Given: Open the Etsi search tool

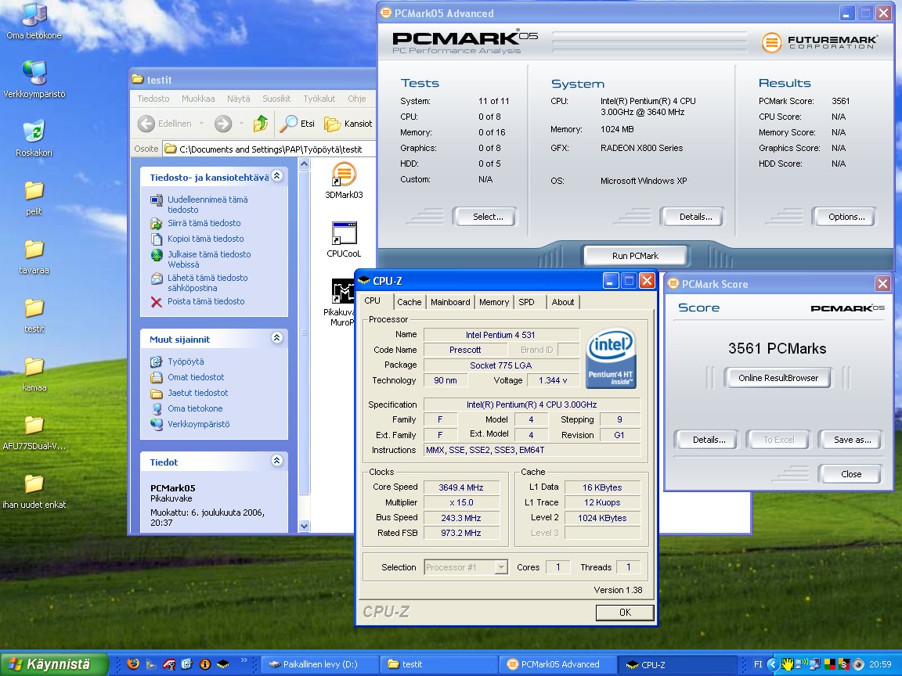Looking at the screenshot, I should click(298, 123).
